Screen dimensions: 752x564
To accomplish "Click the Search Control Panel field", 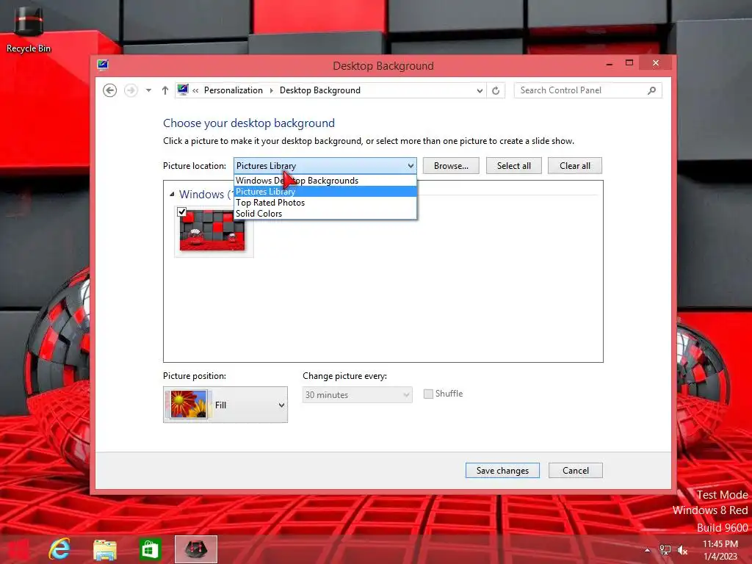I will point(587,90).
